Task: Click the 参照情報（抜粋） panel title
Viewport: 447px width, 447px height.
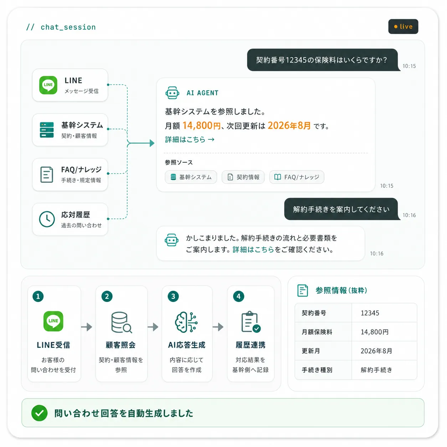Action: 341,291
